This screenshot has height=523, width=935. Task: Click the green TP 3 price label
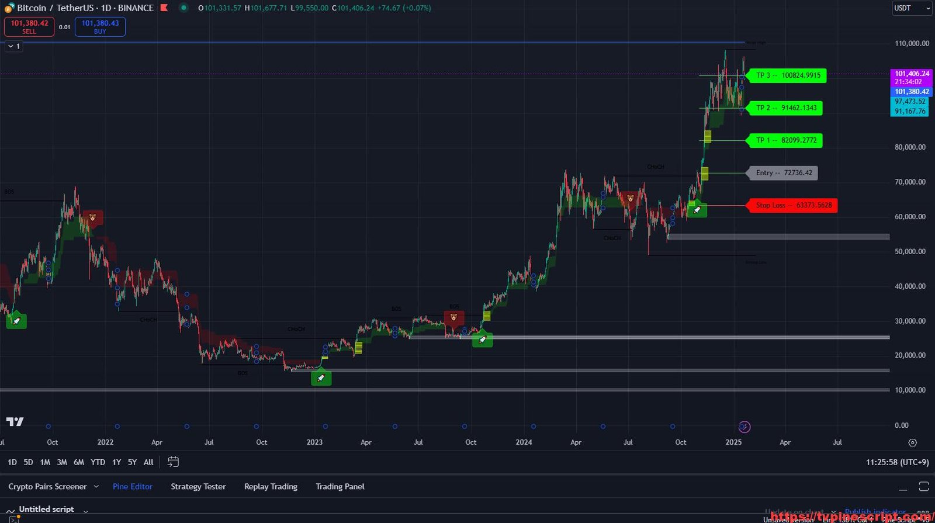tap(787, 75)
